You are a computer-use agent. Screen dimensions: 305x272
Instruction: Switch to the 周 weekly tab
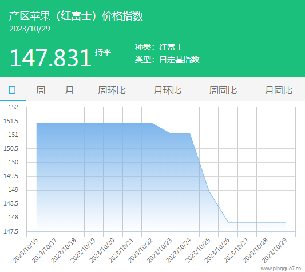click(41, 90)
